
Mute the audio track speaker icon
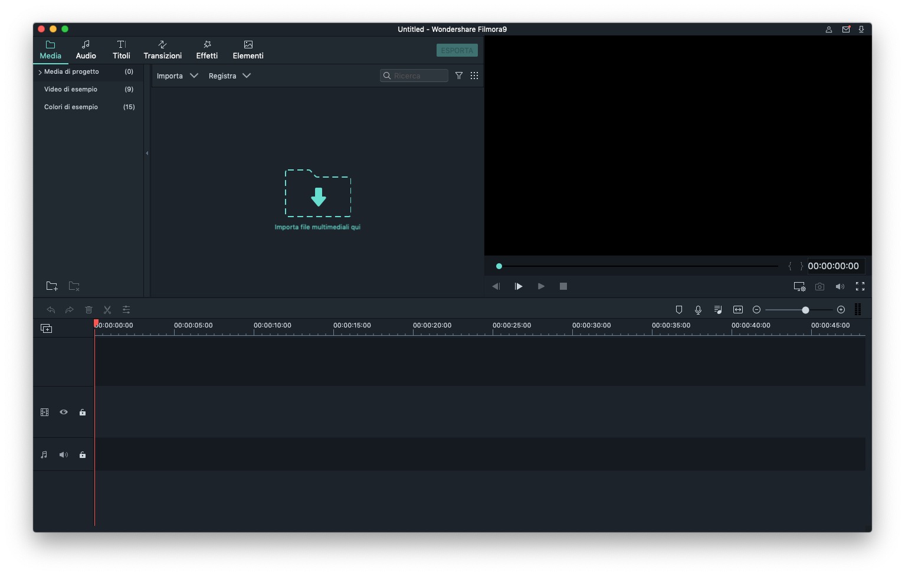click(64, 455)
